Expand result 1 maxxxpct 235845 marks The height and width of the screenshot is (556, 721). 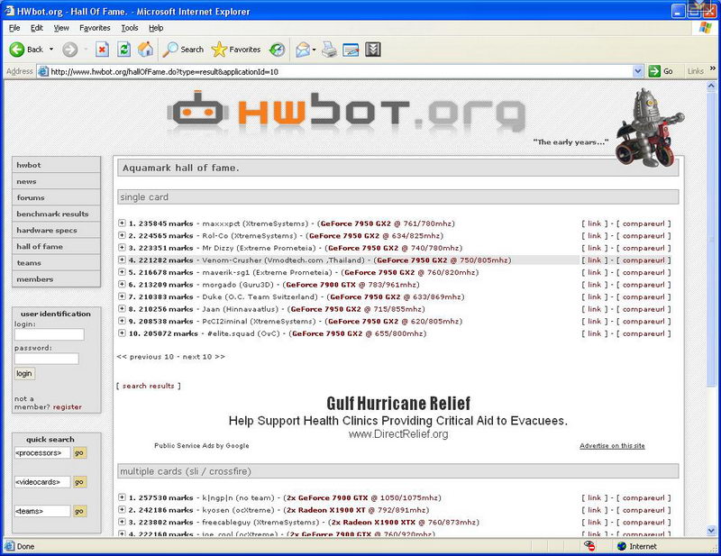(122, 223)
